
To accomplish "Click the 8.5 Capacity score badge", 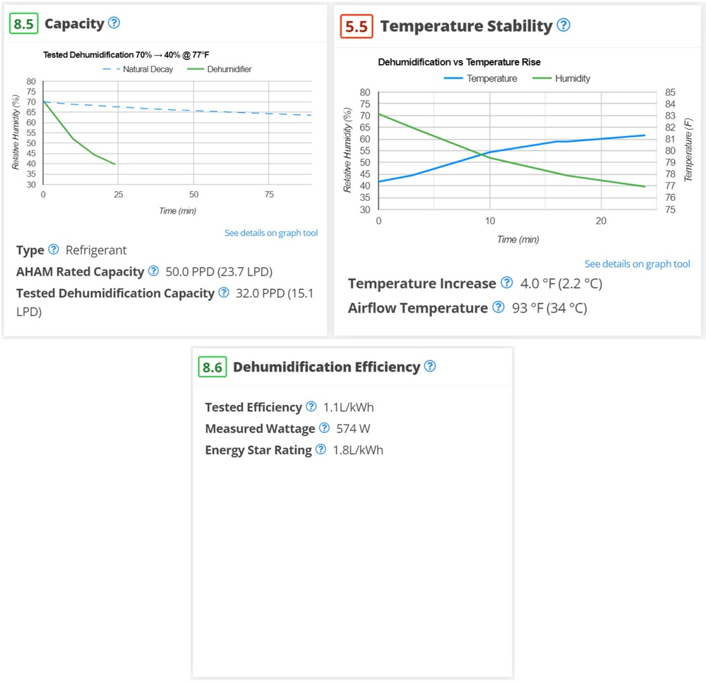I will click(x=24, y=23).
